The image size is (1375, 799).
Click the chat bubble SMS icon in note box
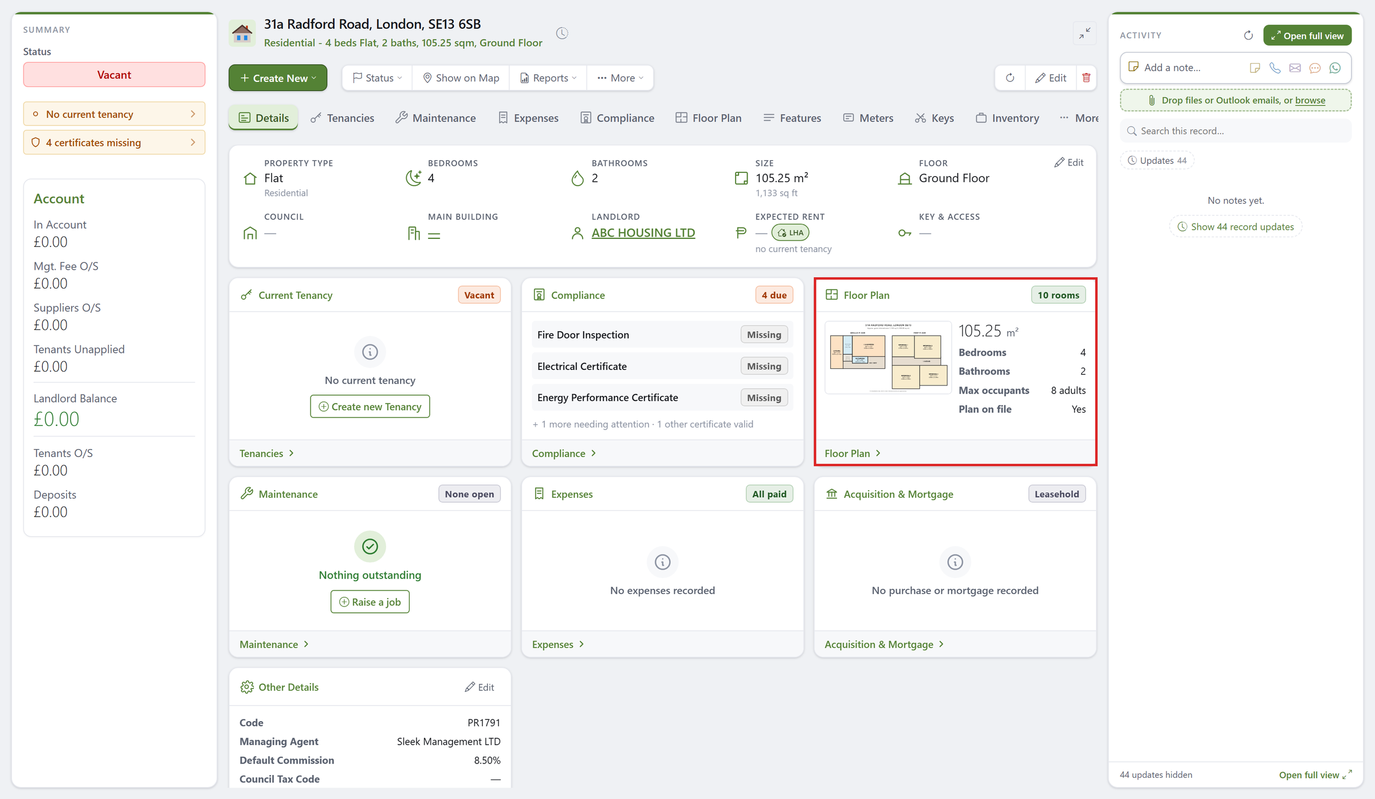tap(1315, 68)
